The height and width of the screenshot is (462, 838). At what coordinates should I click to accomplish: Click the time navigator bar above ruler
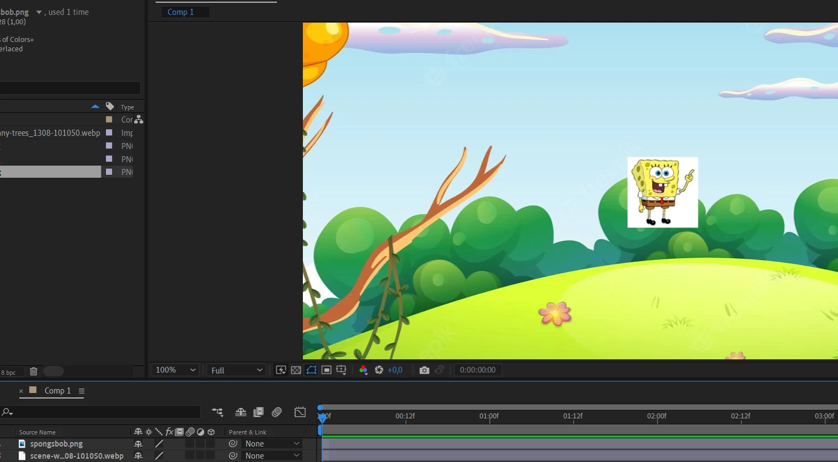(578, 407)
